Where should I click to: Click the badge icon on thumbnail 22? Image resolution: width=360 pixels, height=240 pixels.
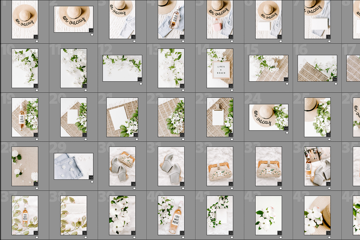(182, 135)
